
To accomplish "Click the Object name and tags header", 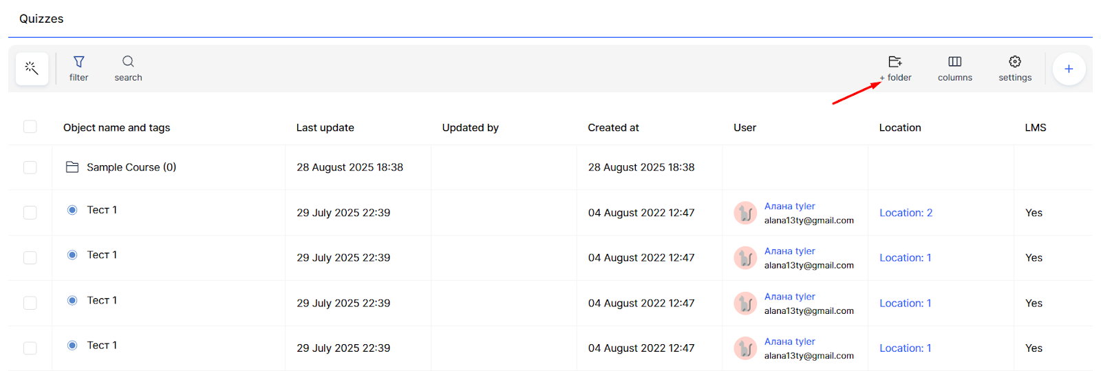I will tap(116, 127).
